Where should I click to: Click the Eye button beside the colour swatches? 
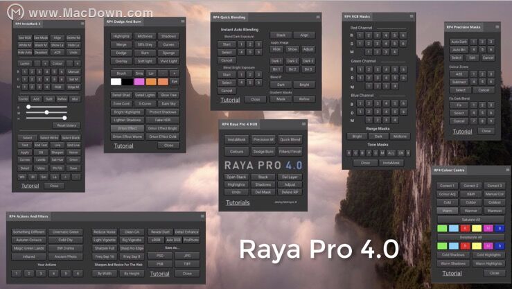click(175, 82)
